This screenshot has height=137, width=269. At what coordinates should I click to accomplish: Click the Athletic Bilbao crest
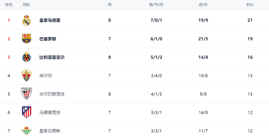27,94
